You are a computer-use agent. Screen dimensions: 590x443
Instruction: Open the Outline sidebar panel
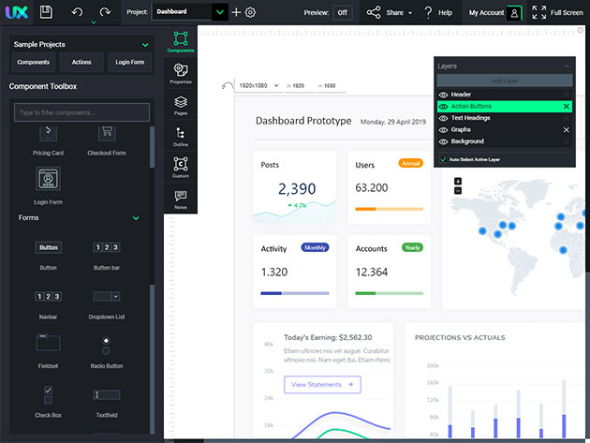click(x=181, y=136)
